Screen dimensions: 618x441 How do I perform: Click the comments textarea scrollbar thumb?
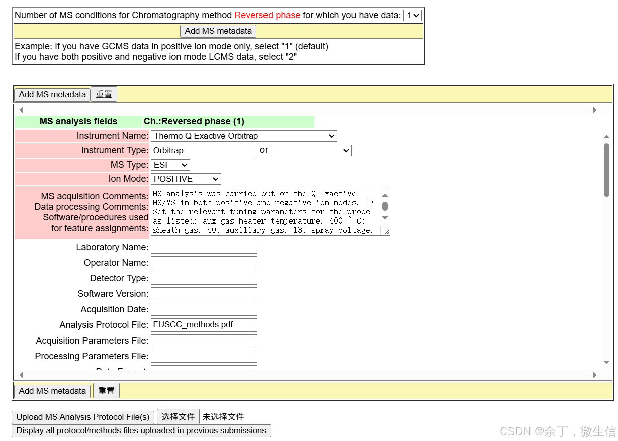[x=385, y=206]
